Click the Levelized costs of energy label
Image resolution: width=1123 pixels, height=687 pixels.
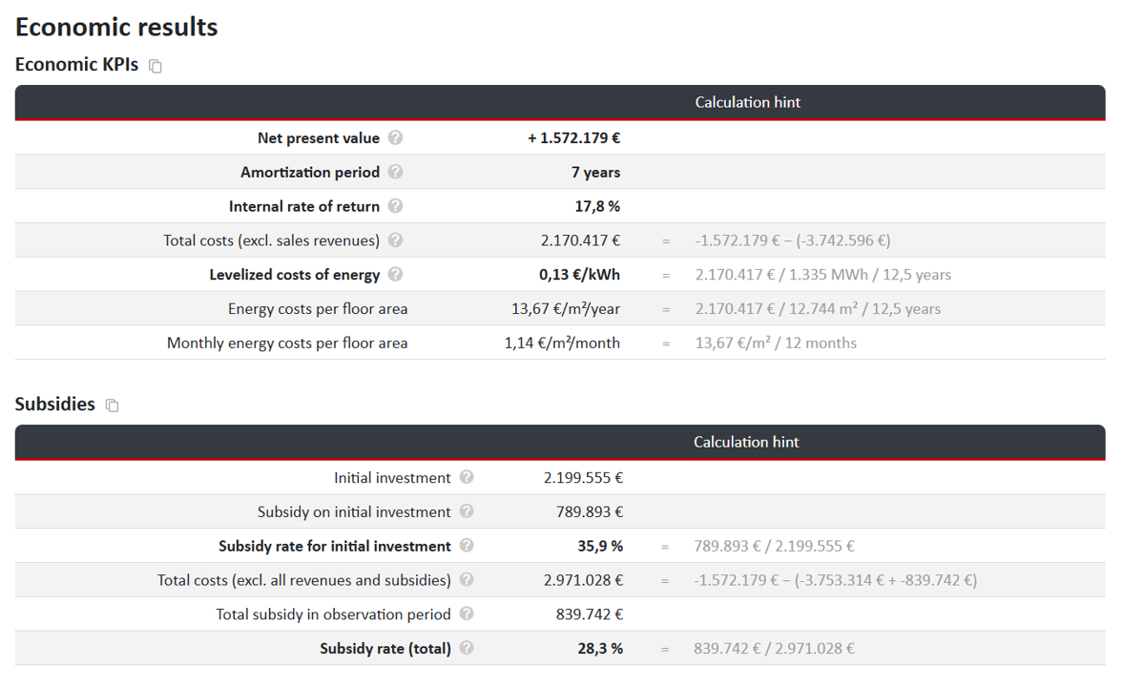[x=295, y=275]
